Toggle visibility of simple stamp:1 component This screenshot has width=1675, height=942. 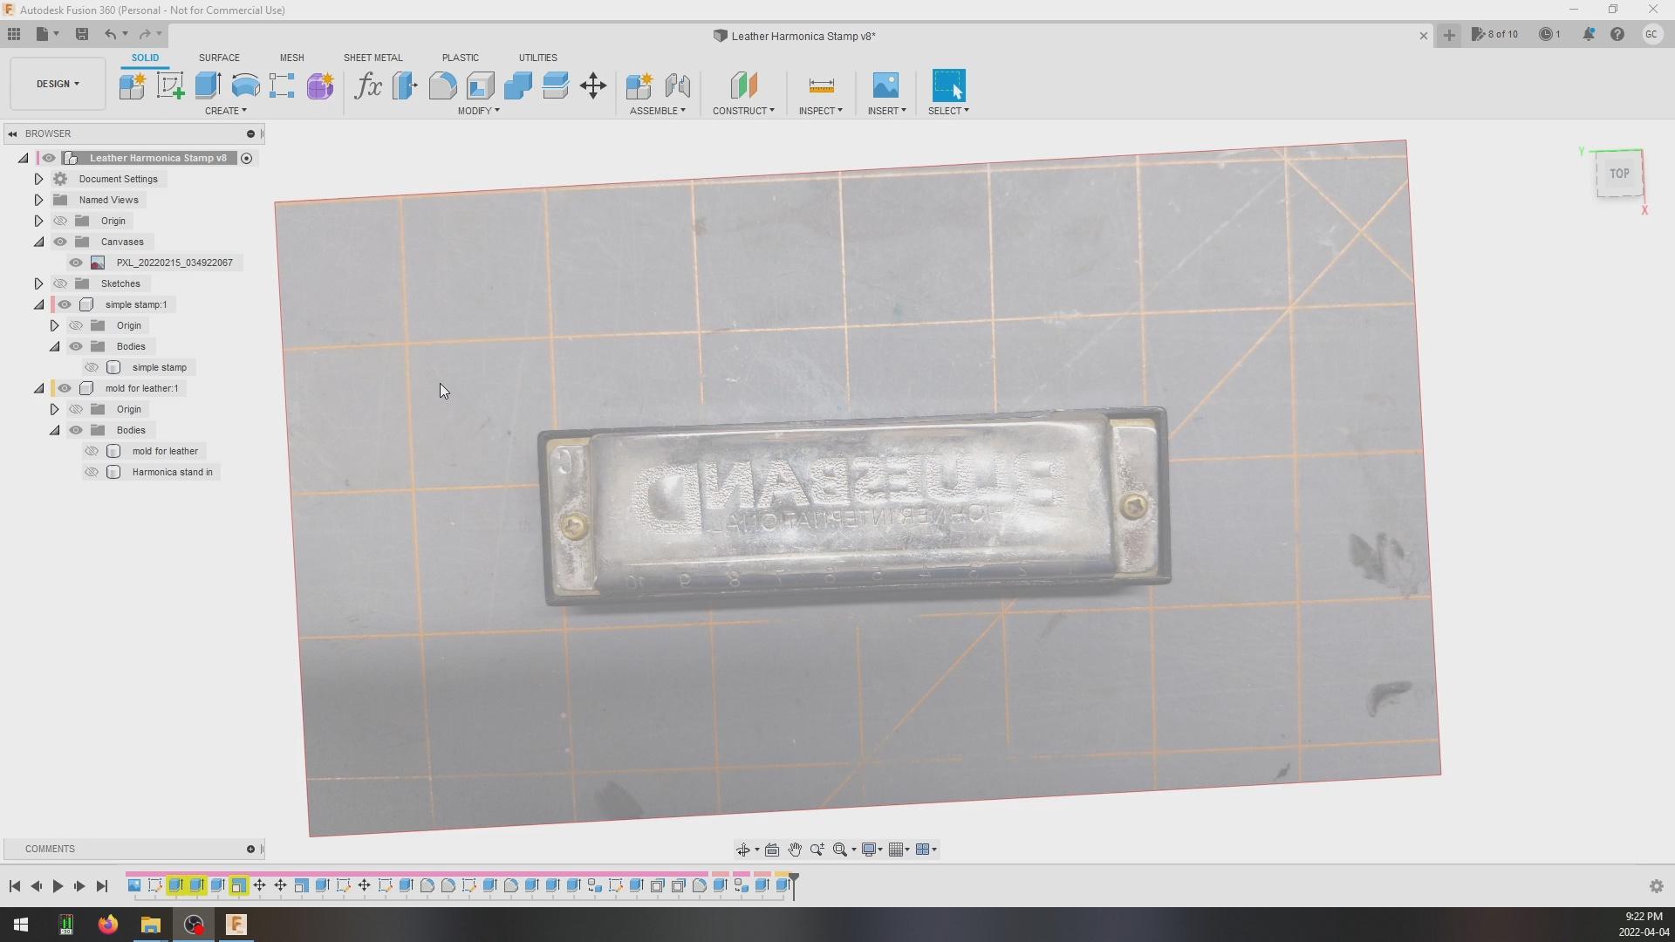point(65,304)
